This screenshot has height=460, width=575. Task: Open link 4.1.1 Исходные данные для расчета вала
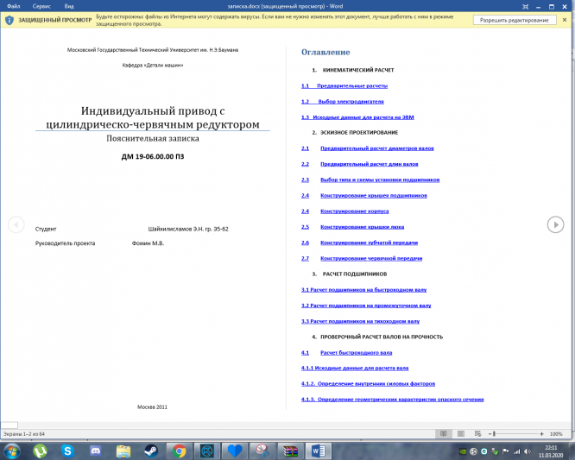pyautogui.click(x=355, y=368)
